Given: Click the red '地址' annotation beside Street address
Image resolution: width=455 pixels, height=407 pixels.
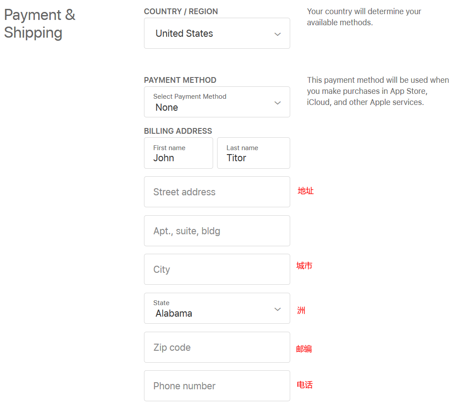Looking at the screenshot, I should 306,191.
